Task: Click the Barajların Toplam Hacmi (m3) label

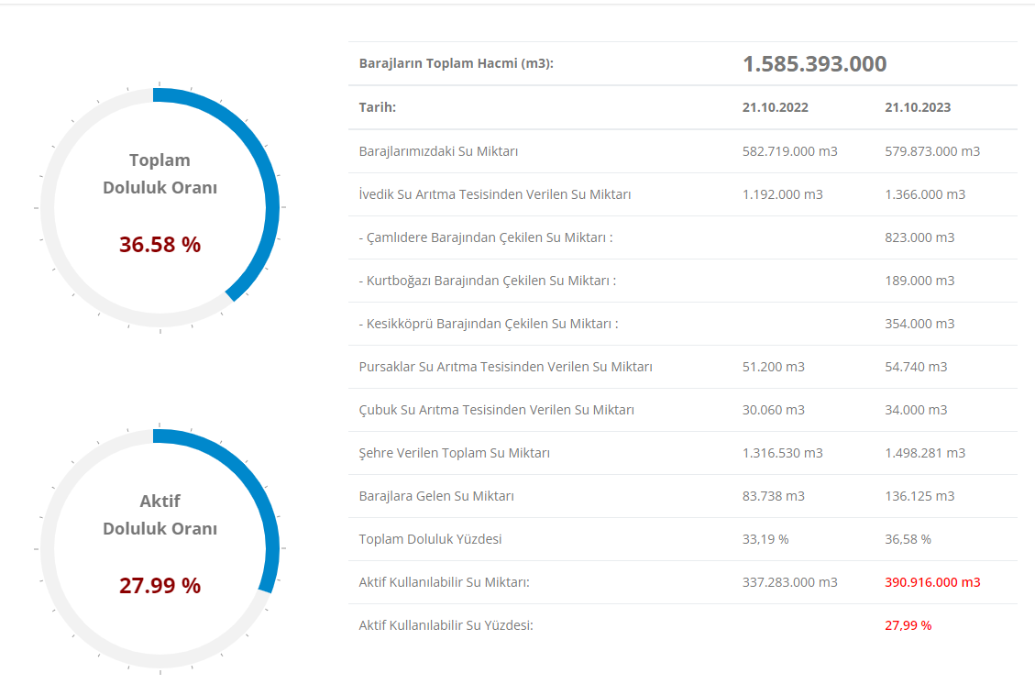Action: point(456,64)
